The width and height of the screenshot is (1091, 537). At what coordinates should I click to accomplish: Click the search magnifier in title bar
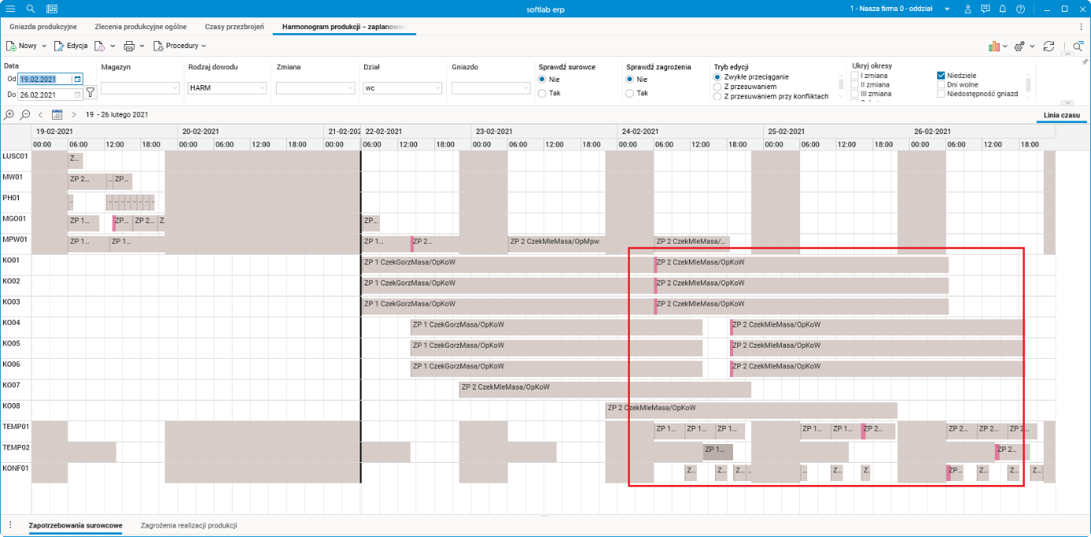point(31,8)
